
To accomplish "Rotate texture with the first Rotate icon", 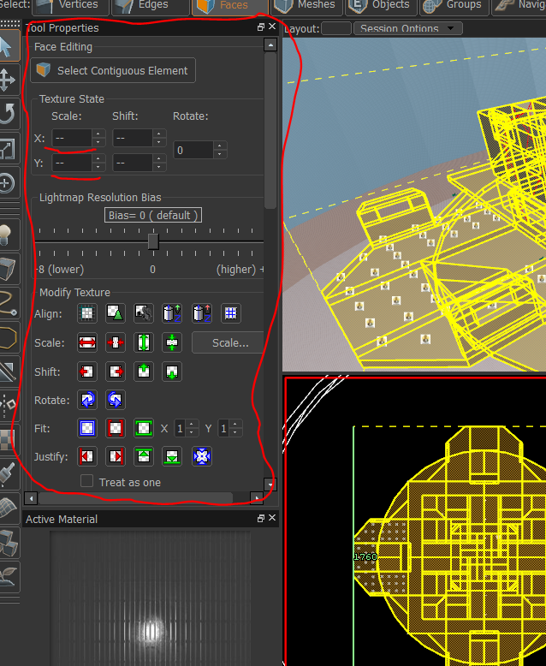I will pyautogui.click(x=86, y=400).
